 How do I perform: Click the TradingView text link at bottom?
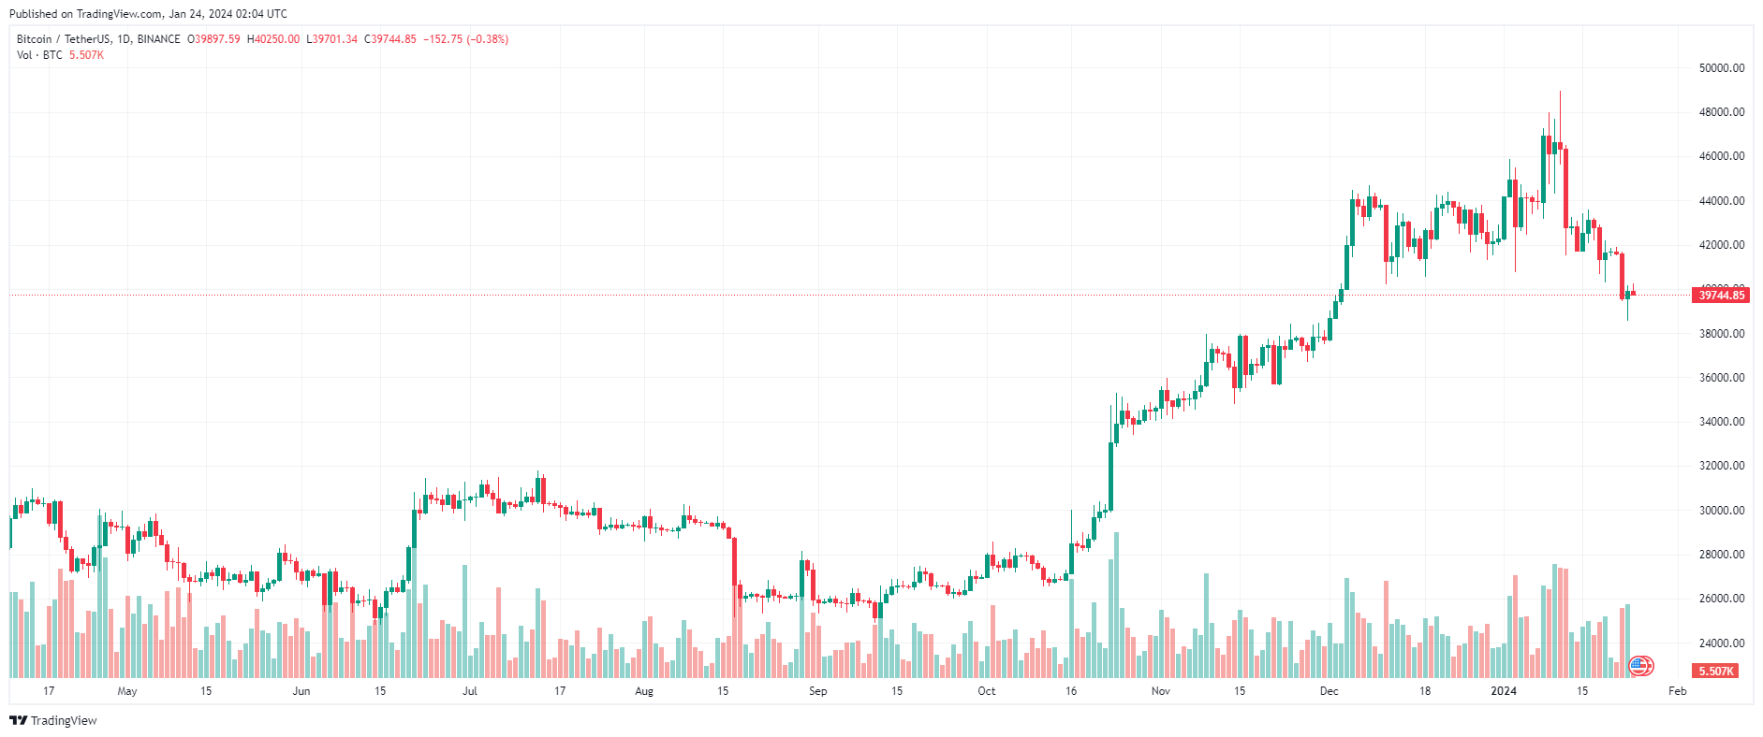click(x=64, y=720)
